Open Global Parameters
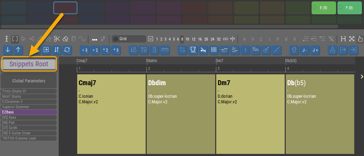The height and width of the screenshot is (156, 364). 29,81
